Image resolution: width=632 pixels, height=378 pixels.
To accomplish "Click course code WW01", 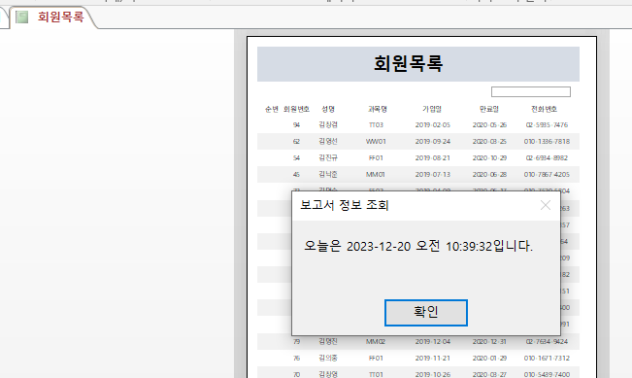I will click(x=376, y=142).
